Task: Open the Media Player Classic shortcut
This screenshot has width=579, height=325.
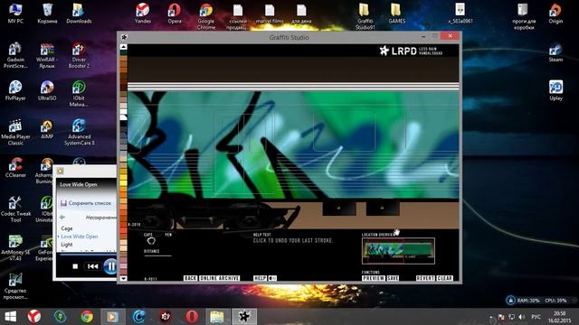Action: pos(15,133)
